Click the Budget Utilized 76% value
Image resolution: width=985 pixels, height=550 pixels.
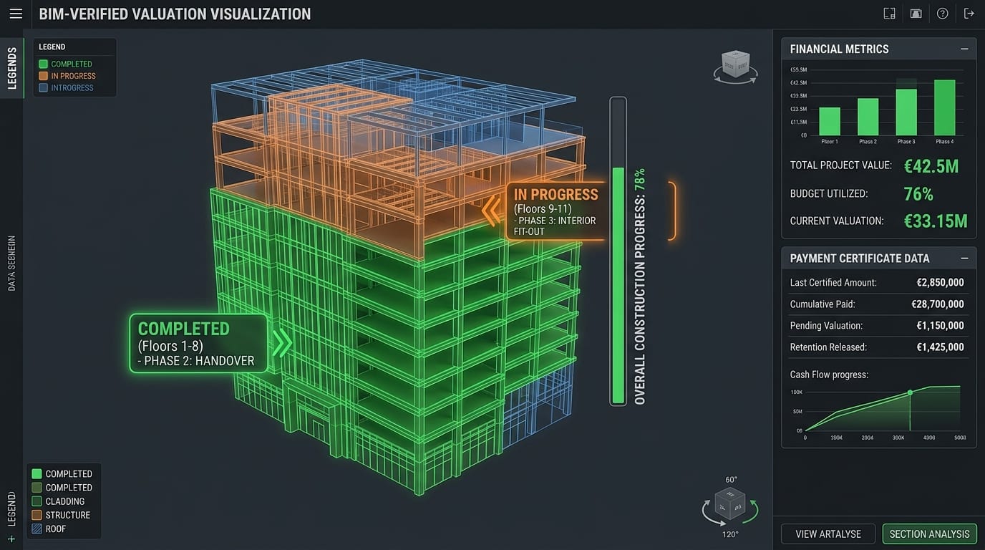[x=918, y=193]
